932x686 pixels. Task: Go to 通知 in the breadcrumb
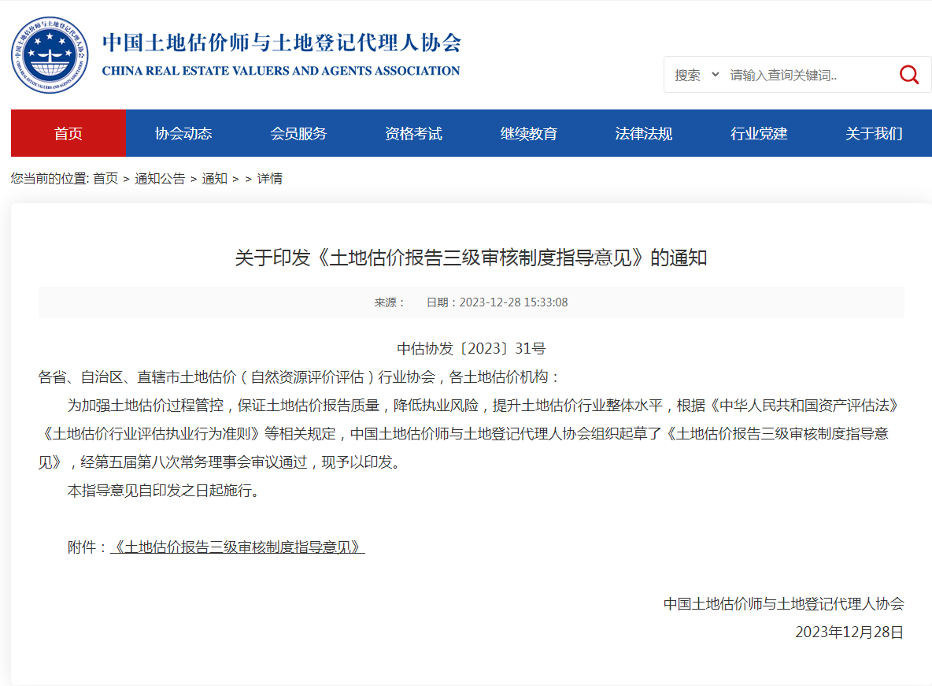pos(215,179)
